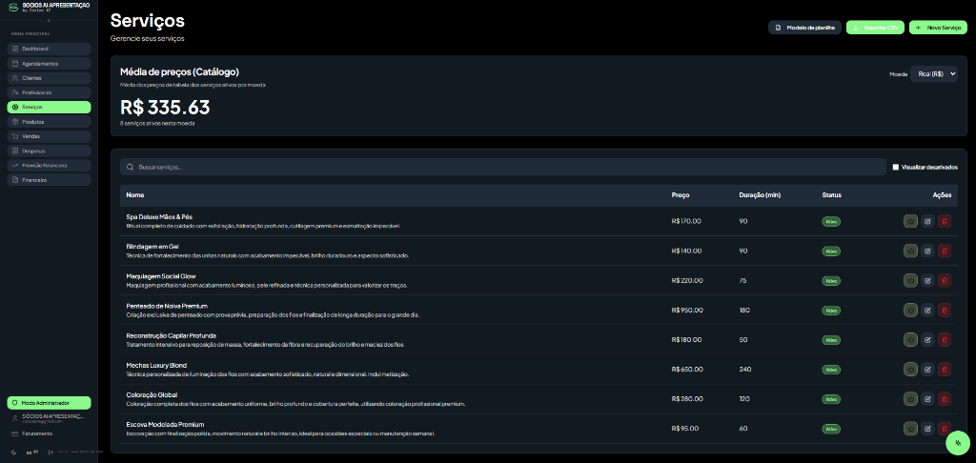Open the Real (R$) currency dropdown
Screen dimensions: 976x463
pyautogui.click(x=934, y=74)
